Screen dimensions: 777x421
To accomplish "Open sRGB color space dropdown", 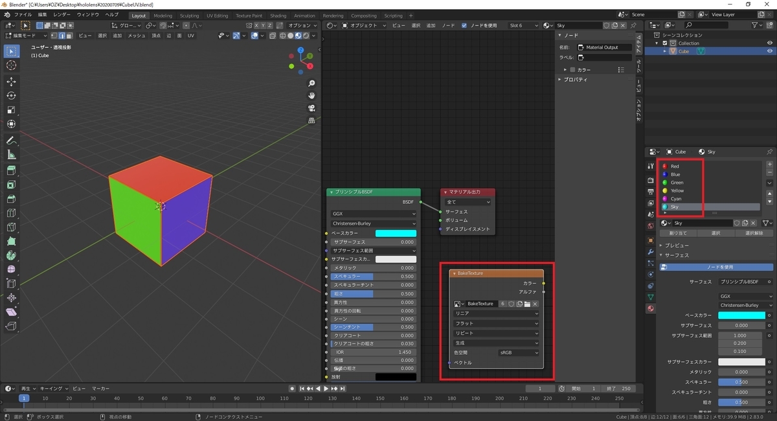I will pos(518,353).
